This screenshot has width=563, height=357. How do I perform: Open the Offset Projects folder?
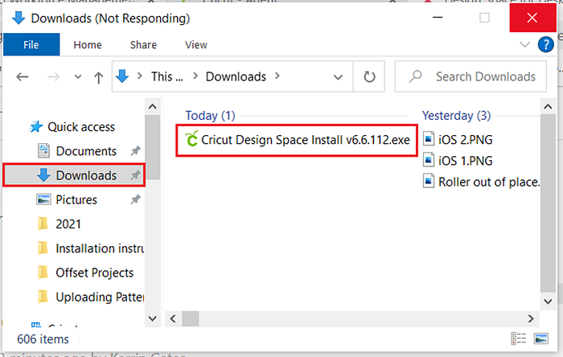click(x=94, y=273)
